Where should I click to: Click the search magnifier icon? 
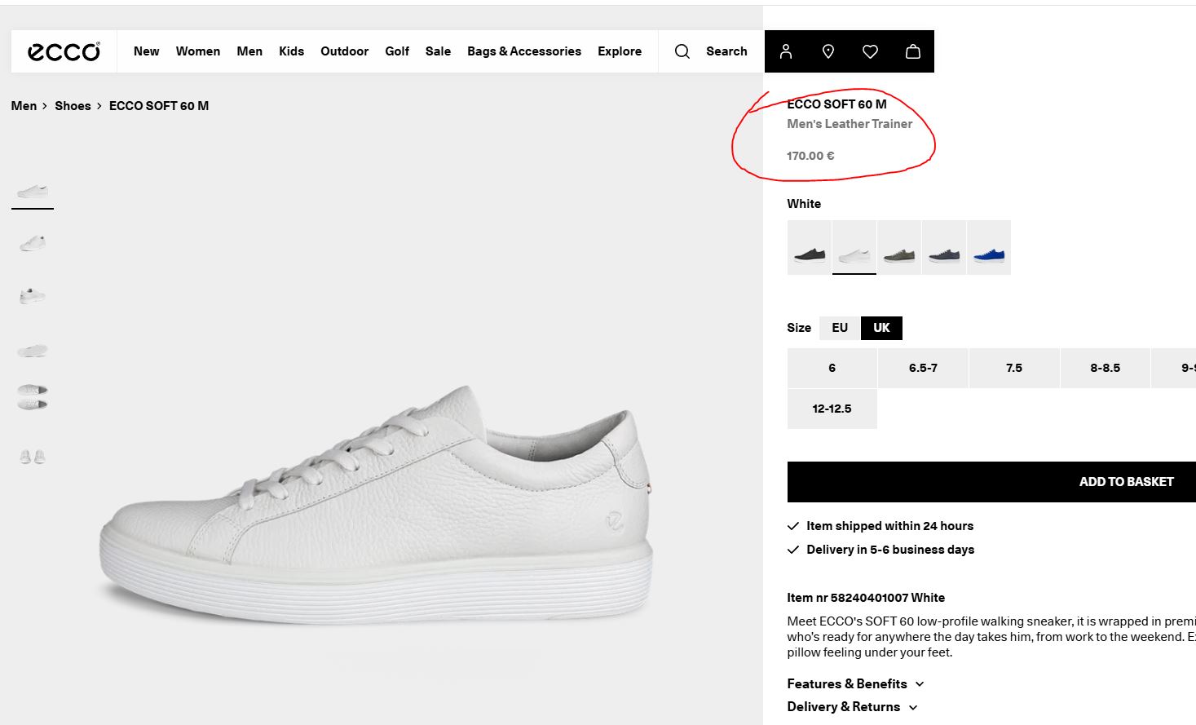tap(682, 51)
